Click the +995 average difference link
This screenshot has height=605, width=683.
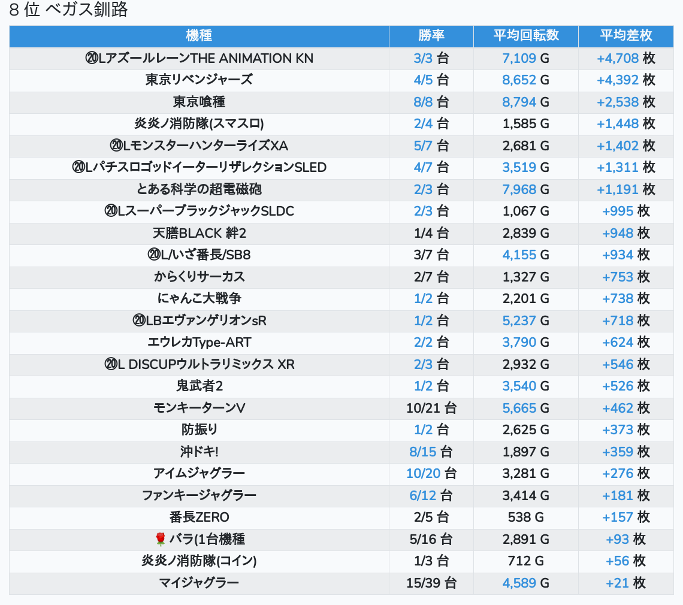618,211
